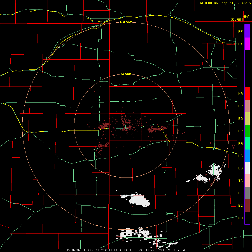252x252 pixels.
Task: Click the IC legend label
Action: point(240,181)
